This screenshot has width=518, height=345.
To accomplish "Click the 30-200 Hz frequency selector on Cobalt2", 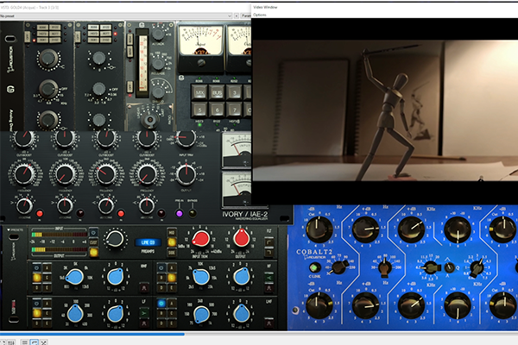I will click(x=384, y=267).
